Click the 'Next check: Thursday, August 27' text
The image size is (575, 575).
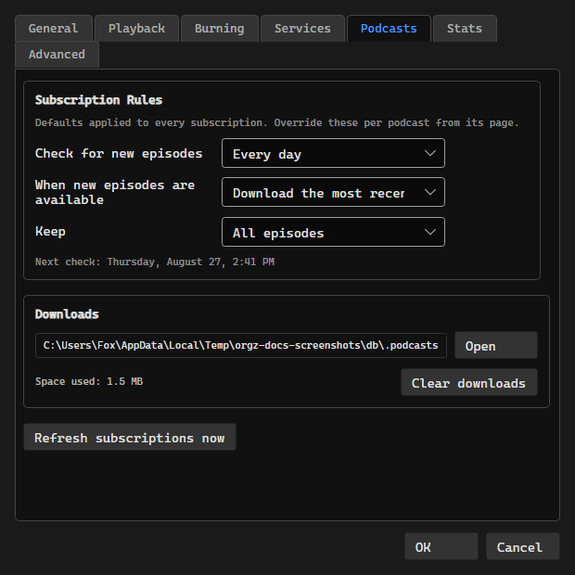tap(154, 262)
